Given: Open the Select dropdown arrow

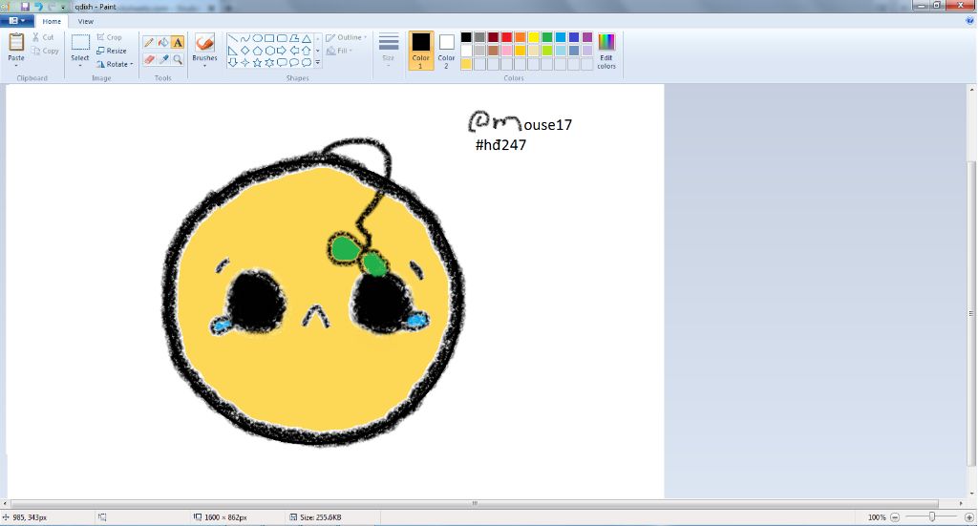Looking at the screenshot, I should (x=80, y=65).
